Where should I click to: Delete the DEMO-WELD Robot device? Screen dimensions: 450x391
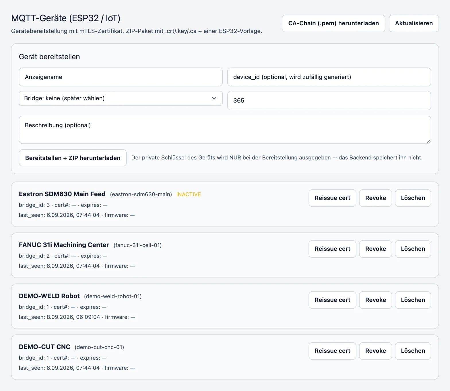click(413, 300)
